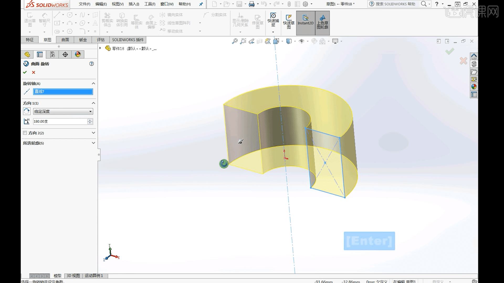This screenshot has height=283, width=504.
Task: Apply Mirror Entities (镜向实体)
Action: coord(172,15)
